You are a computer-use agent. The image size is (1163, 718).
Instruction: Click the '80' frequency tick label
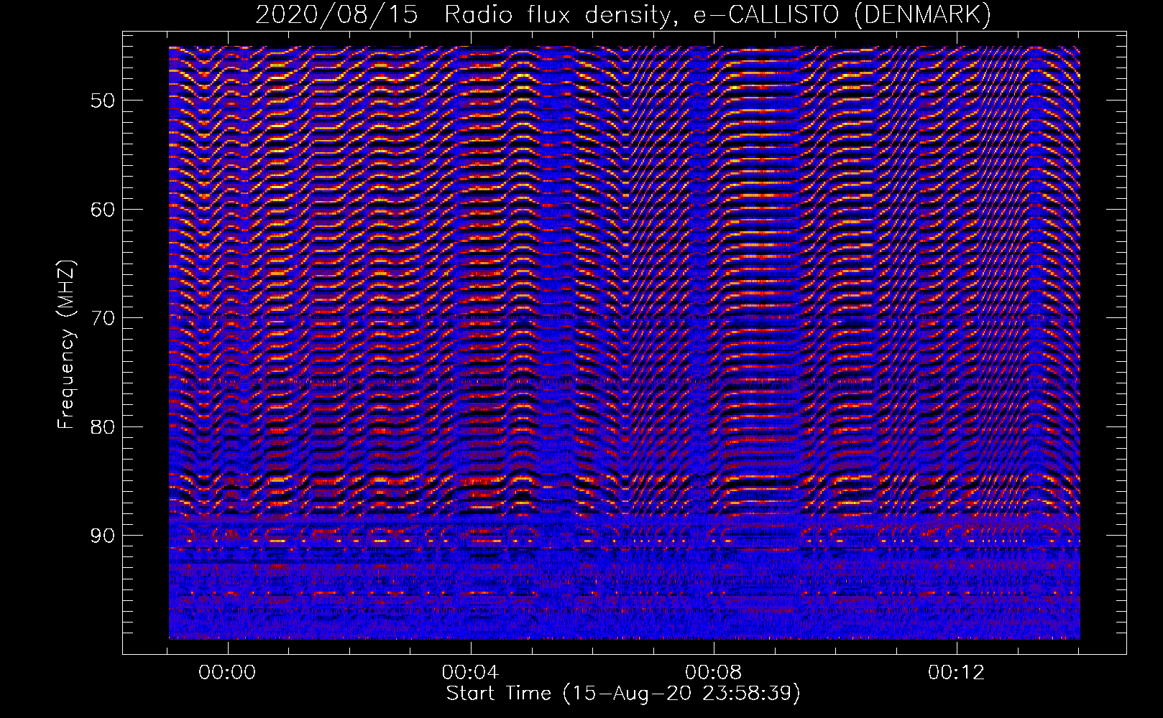(103, 426)
